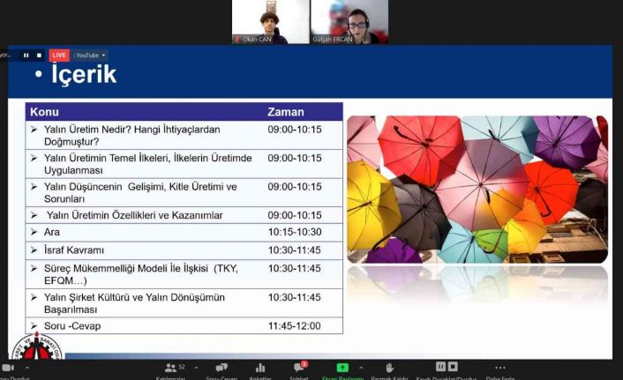
Task: Click the red LIVE indicator
Action: click(59, 55)
